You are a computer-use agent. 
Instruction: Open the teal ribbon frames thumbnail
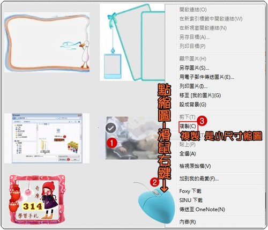click(132, 42)
